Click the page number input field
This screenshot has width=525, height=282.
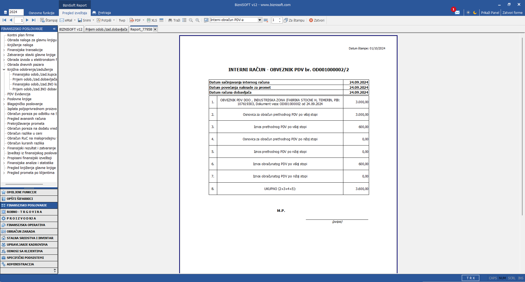coord(19,20)
